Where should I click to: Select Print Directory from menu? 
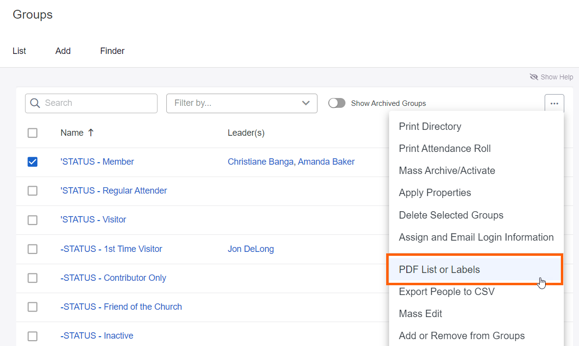tap(430, 126)
